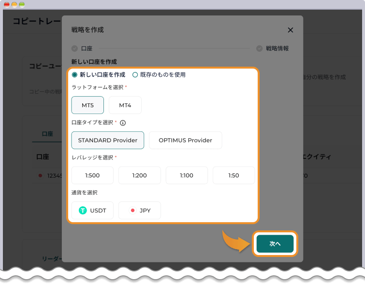This screenshot has height=285, width=365.
Task: Pick 1:200 leverage option
Action: 139,175
